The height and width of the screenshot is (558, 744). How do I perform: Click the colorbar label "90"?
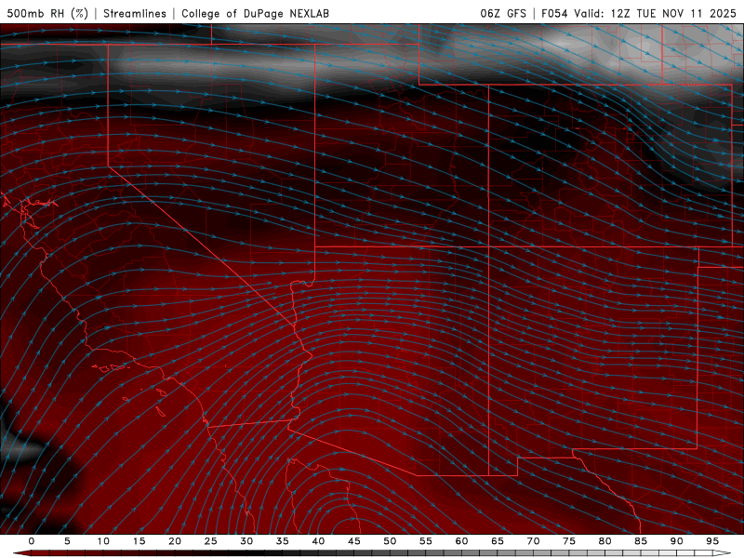click(x=676, y=541)
